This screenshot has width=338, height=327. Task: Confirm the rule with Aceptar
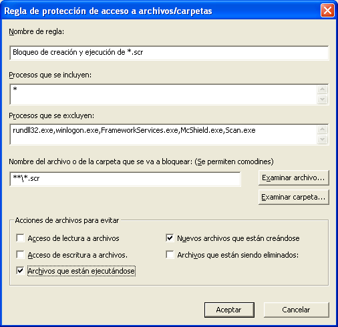click(x=229, y=310)
